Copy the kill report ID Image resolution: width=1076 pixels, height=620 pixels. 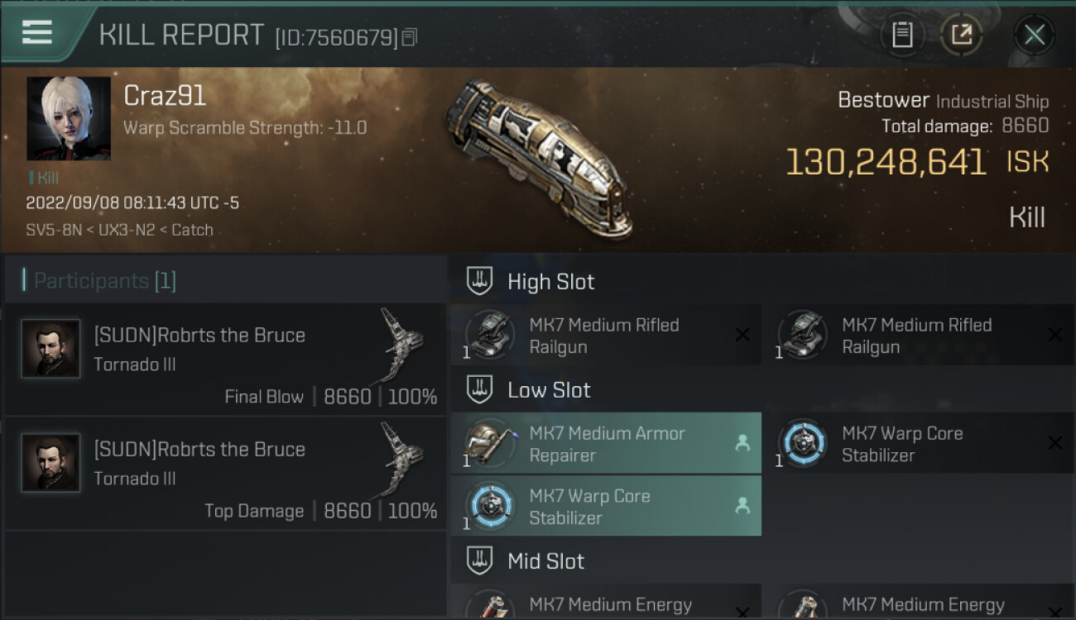pos(410,37)
